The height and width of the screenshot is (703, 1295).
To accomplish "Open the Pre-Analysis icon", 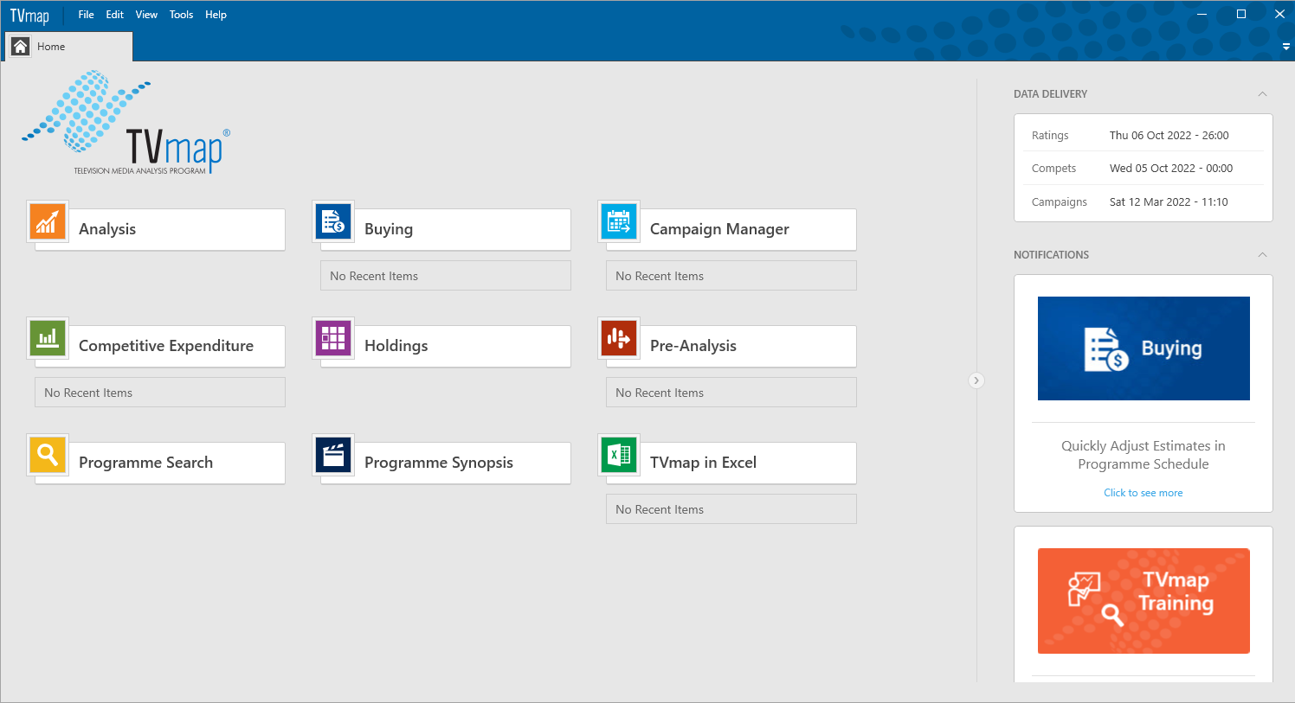I will [619, 338].
